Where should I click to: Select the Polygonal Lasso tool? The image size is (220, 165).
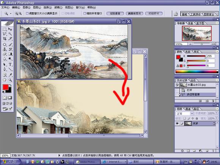point(5,34)
